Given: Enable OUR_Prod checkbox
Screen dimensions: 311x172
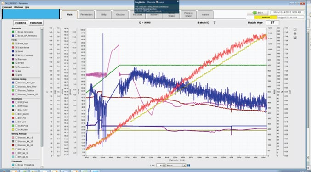Looking at the screenshot, I should (x=17, y=126).
